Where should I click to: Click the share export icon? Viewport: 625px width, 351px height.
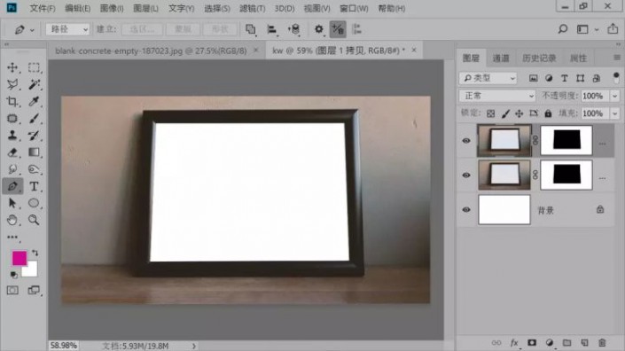pyautogui.click(x=613, y=28)
